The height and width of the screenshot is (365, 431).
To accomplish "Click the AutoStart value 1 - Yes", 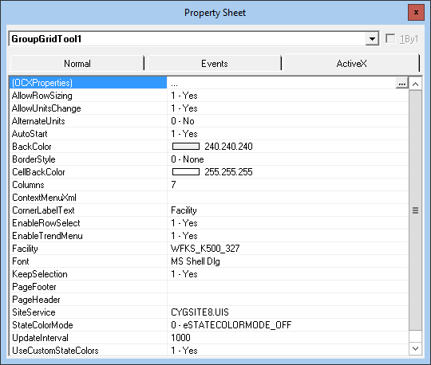I will point(184,134).
